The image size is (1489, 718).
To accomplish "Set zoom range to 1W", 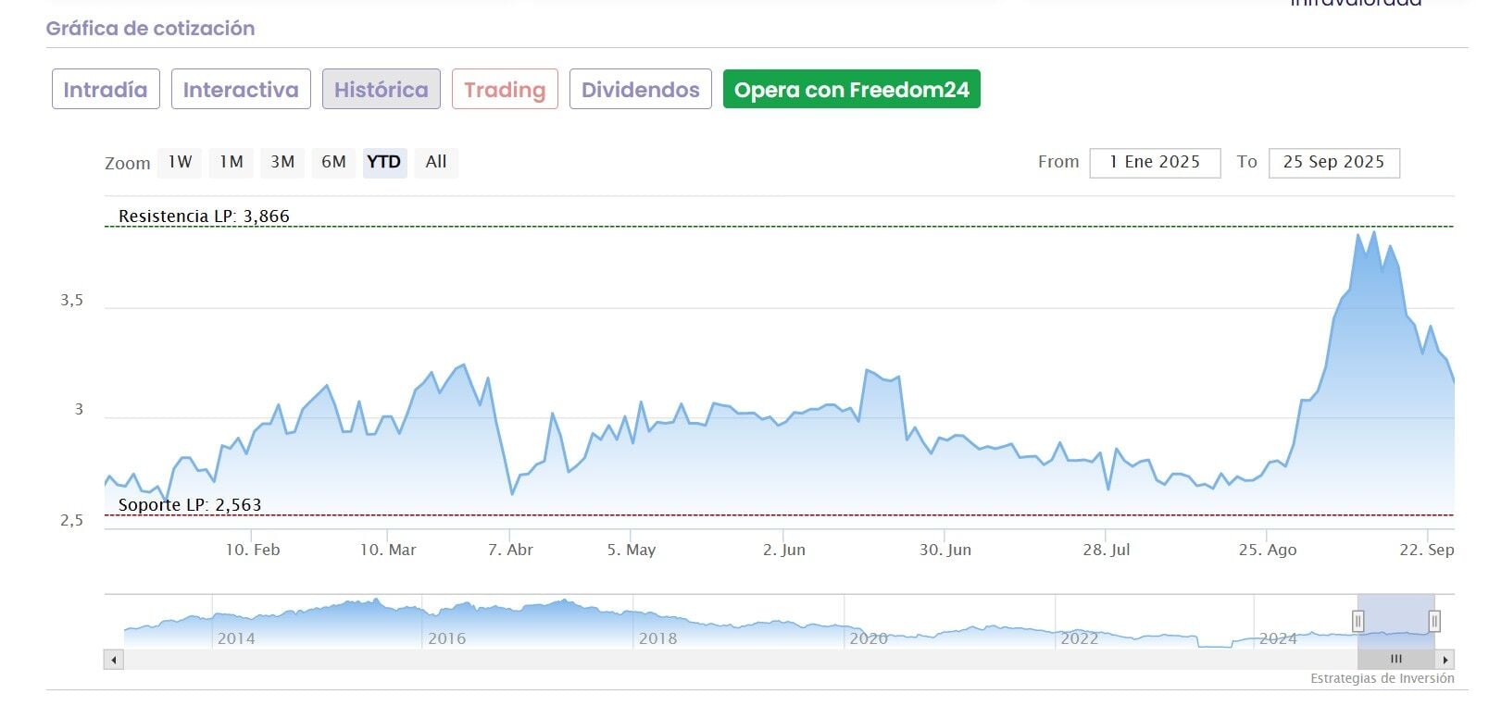I will point(180,162).
